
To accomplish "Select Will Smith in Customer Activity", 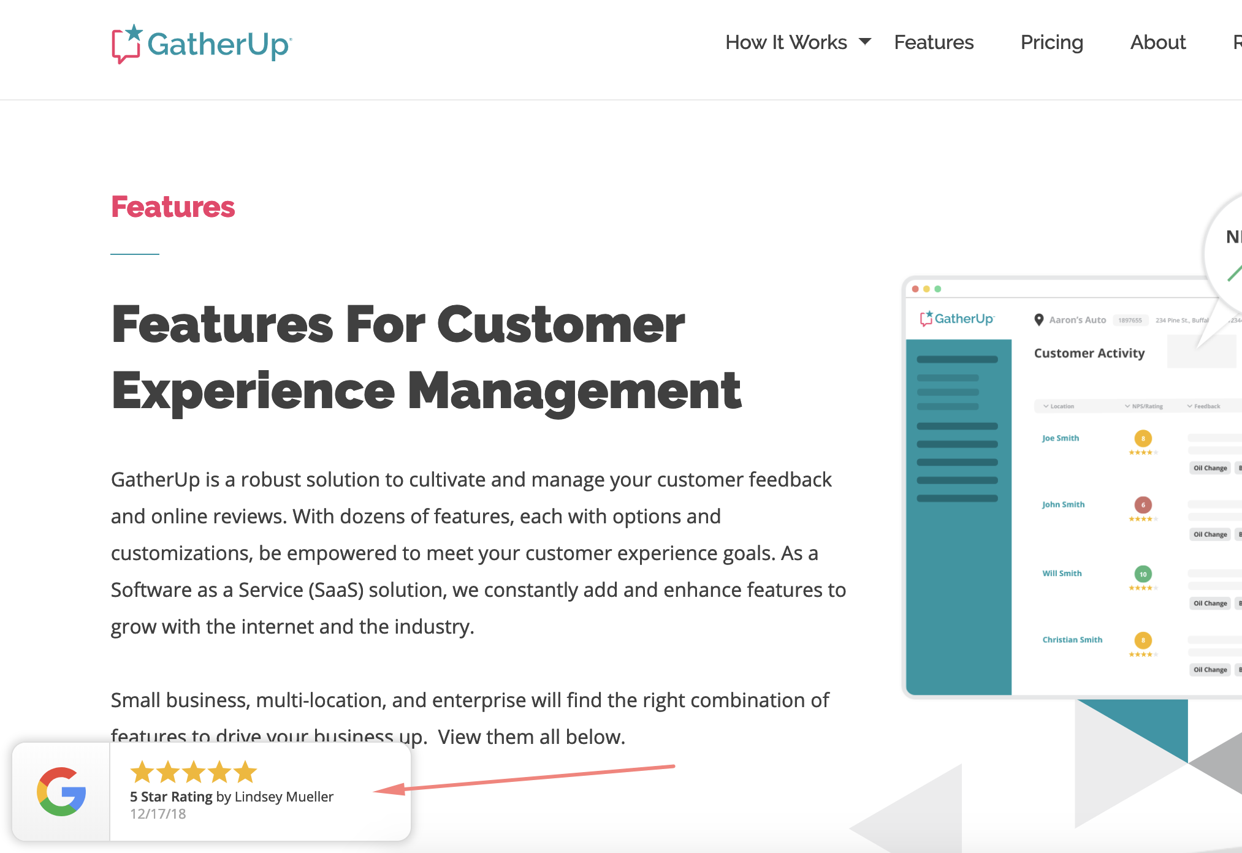I will click(x=1062, y=574).
